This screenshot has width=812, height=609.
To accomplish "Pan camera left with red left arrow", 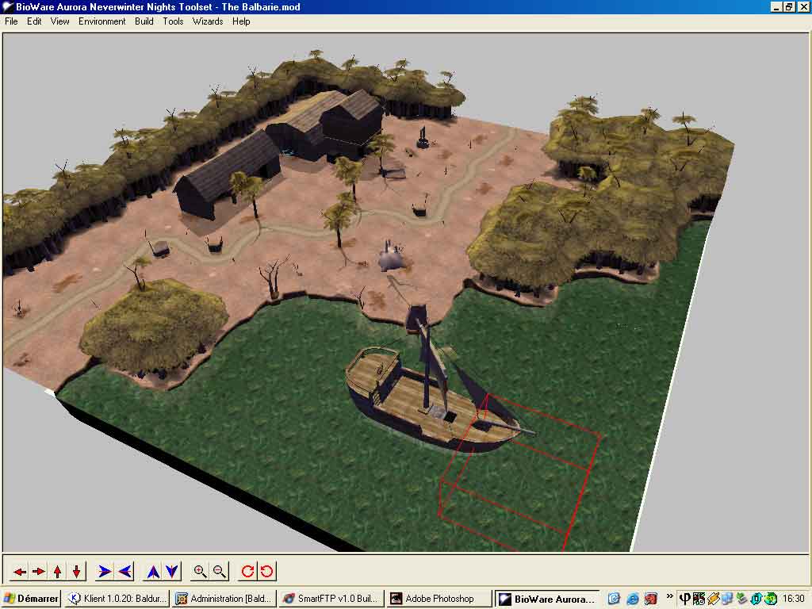I will [20, 572].
